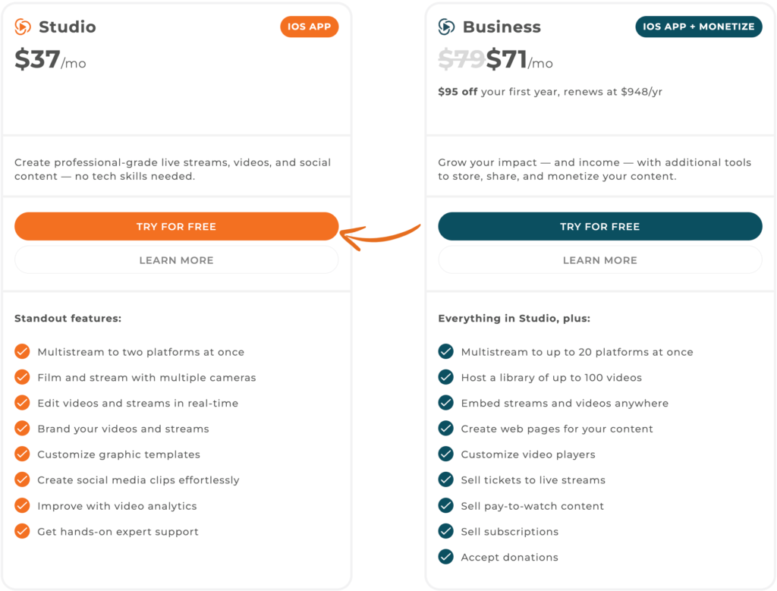This screenshot has width=777, height=591.
Task: Open Learn More under the Studio plan
Action: (x=176, y=260)
